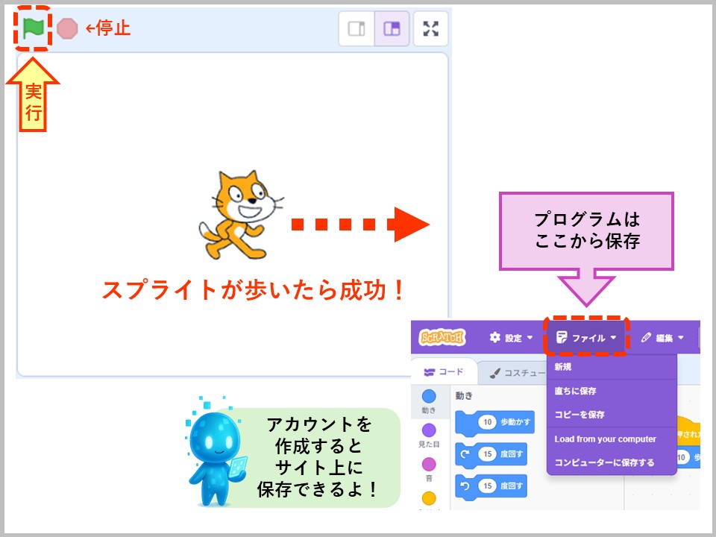The height and width of the screenshot is (537, 716).
Task: Click the yellow events category color circle
Action: [429, 497]
